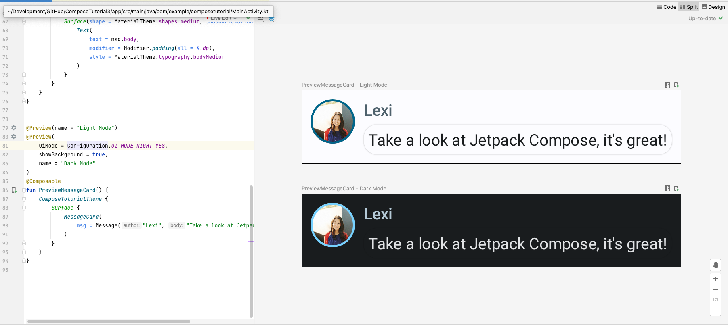
Task: Click the gear icon on line 79
Action: pyautogui.click(x=14, y=128)
